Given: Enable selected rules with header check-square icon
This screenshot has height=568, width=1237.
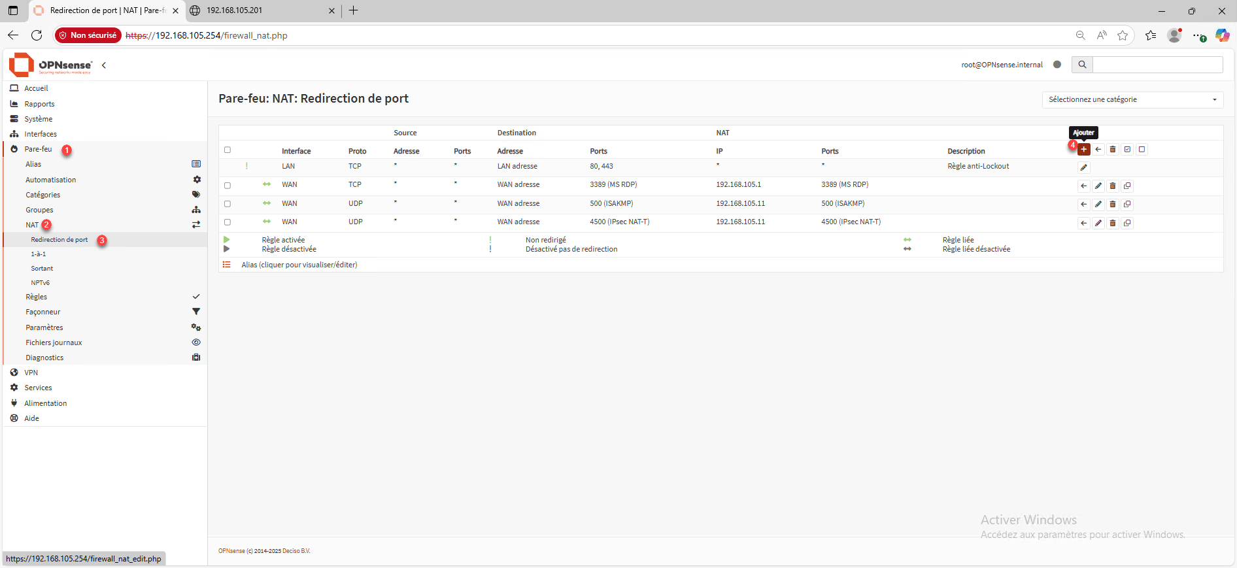Looking at the screenshot, I should point(1127,150).
